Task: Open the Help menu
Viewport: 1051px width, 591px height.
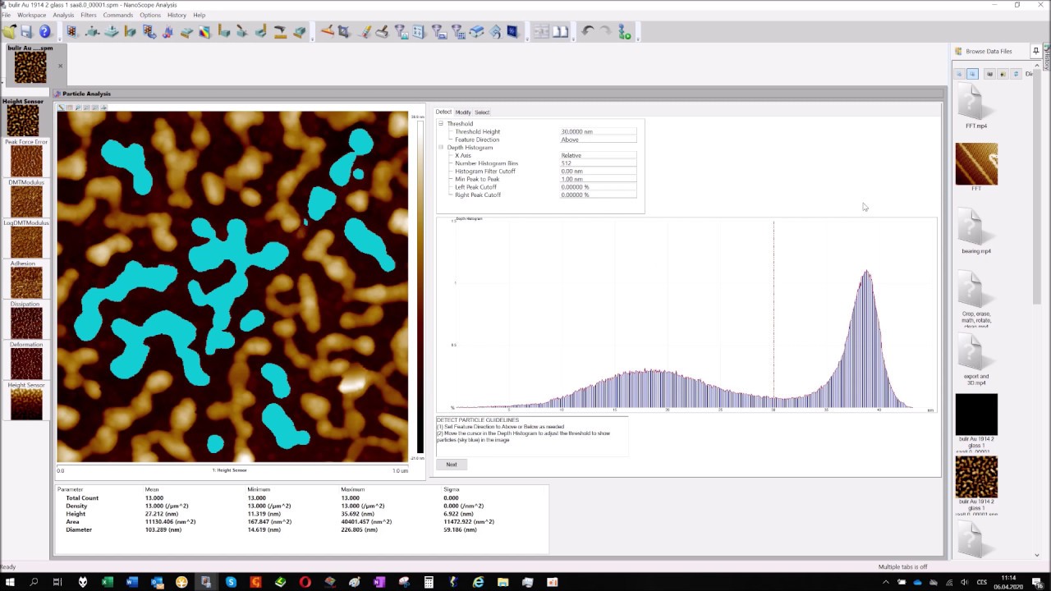Action: point(200,15)
